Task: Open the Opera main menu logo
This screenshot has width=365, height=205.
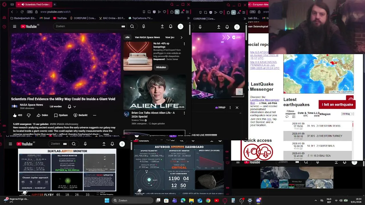Action: [4, 5]
